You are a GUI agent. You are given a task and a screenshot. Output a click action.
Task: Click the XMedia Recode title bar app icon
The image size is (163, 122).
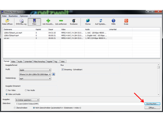[2, 12]
